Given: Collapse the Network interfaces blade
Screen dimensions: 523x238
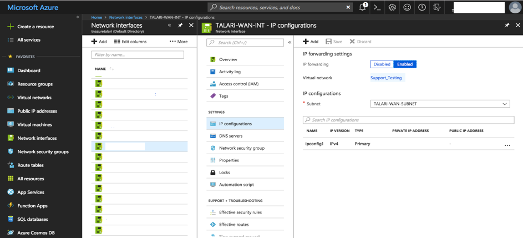Looking at the screenshot, I should (x=170, y=26).
